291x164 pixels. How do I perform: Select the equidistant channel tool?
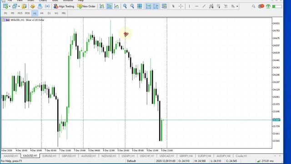coord(211,6)
